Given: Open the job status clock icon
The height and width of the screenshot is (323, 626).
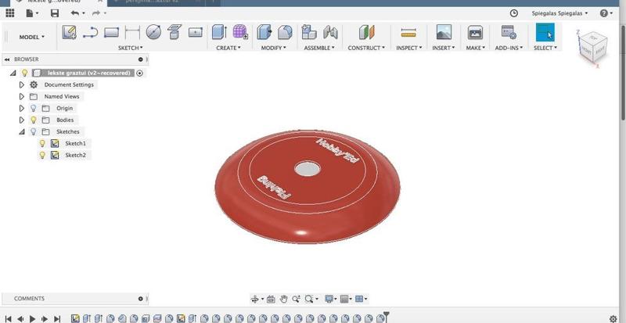Looking at the screenshot, I should 514,13.
